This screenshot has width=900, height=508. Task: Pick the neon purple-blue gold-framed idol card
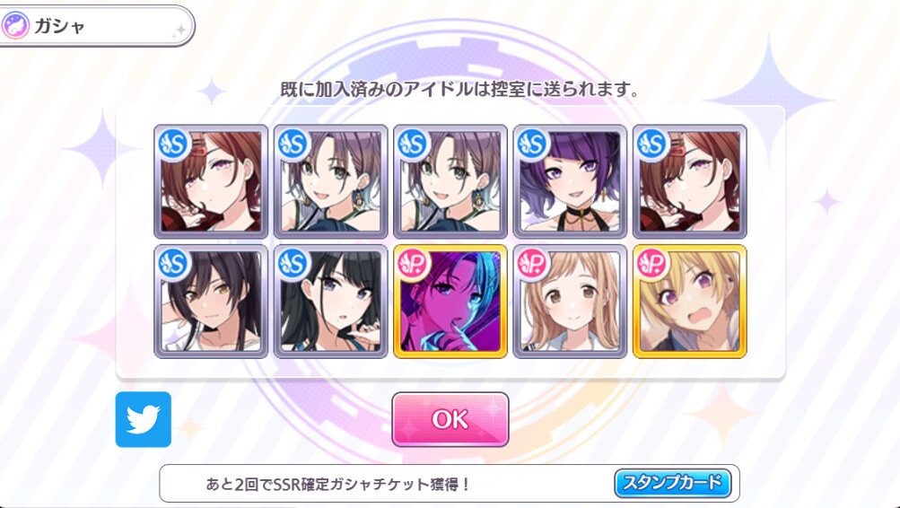point(450,302)
